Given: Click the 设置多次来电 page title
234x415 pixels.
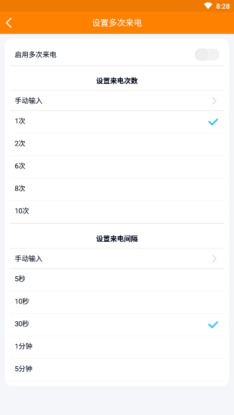Looking at the screenshot, I should [117, 23].
